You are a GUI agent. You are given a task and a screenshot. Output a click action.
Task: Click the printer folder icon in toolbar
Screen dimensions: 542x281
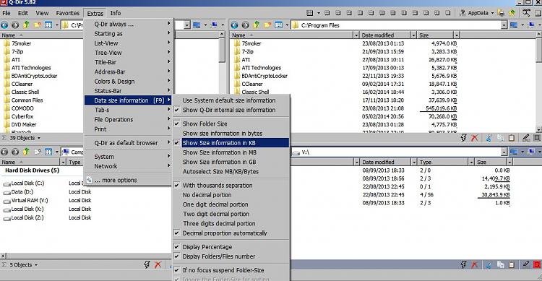point(501,13)
